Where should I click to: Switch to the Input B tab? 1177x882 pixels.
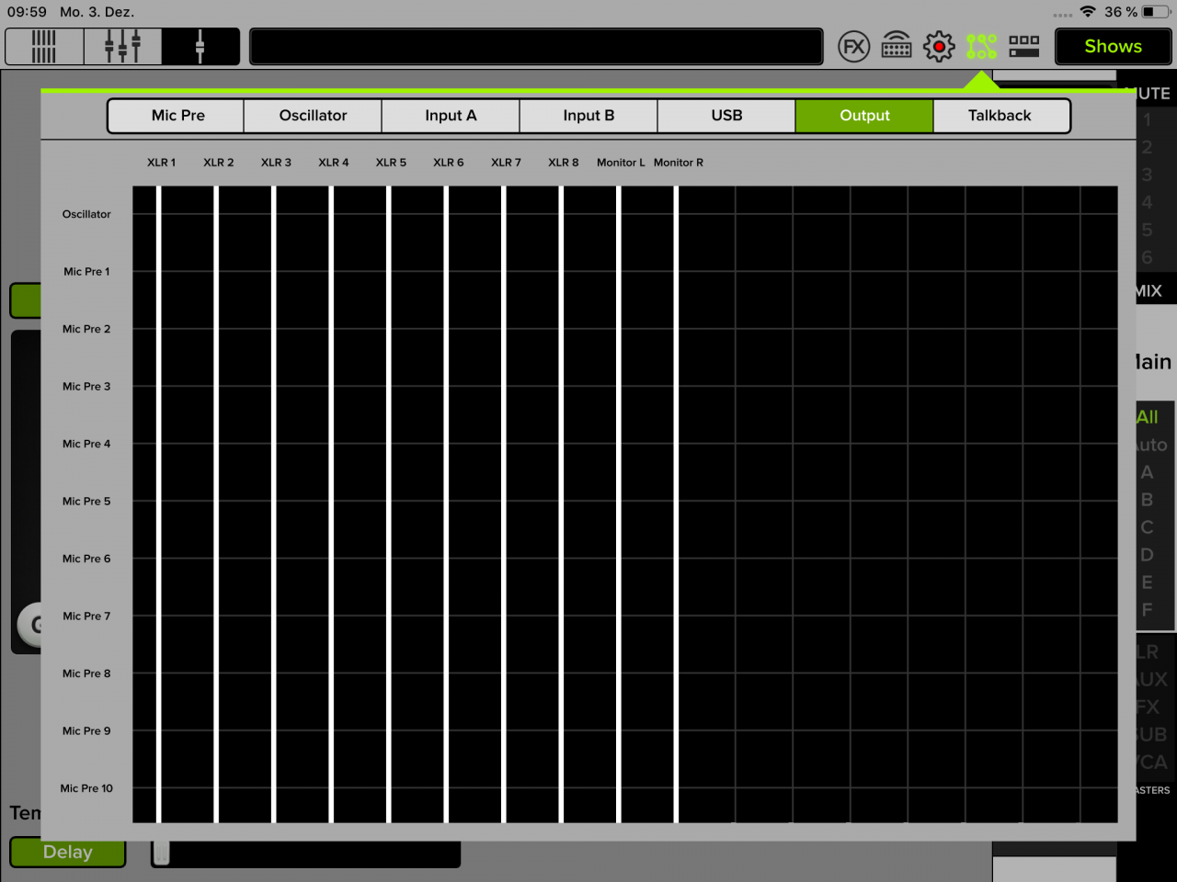[x=588, y=116]
